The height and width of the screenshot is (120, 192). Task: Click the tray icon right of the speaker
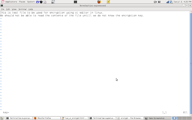click(x=159, y=2)
